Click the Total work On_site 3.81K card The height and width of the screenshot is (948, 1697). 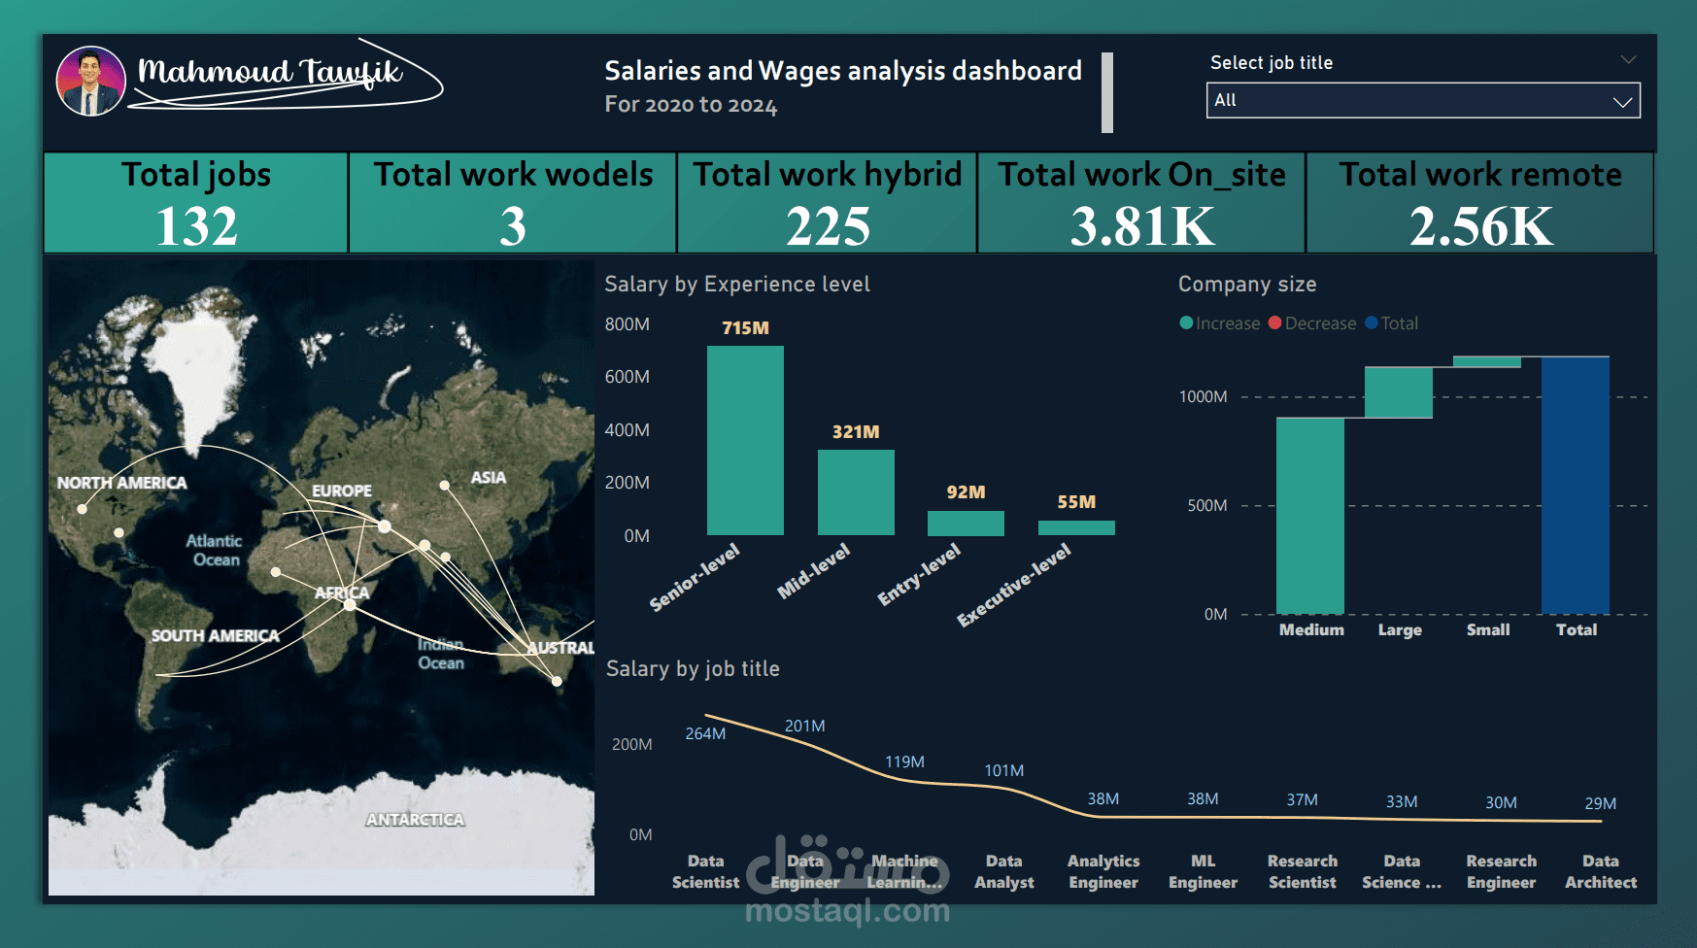(1141, 203)
